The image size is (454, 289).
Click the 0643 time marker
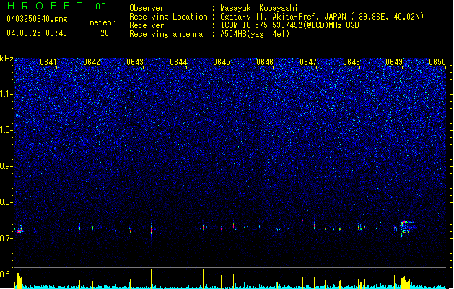(x=135, y=62)
